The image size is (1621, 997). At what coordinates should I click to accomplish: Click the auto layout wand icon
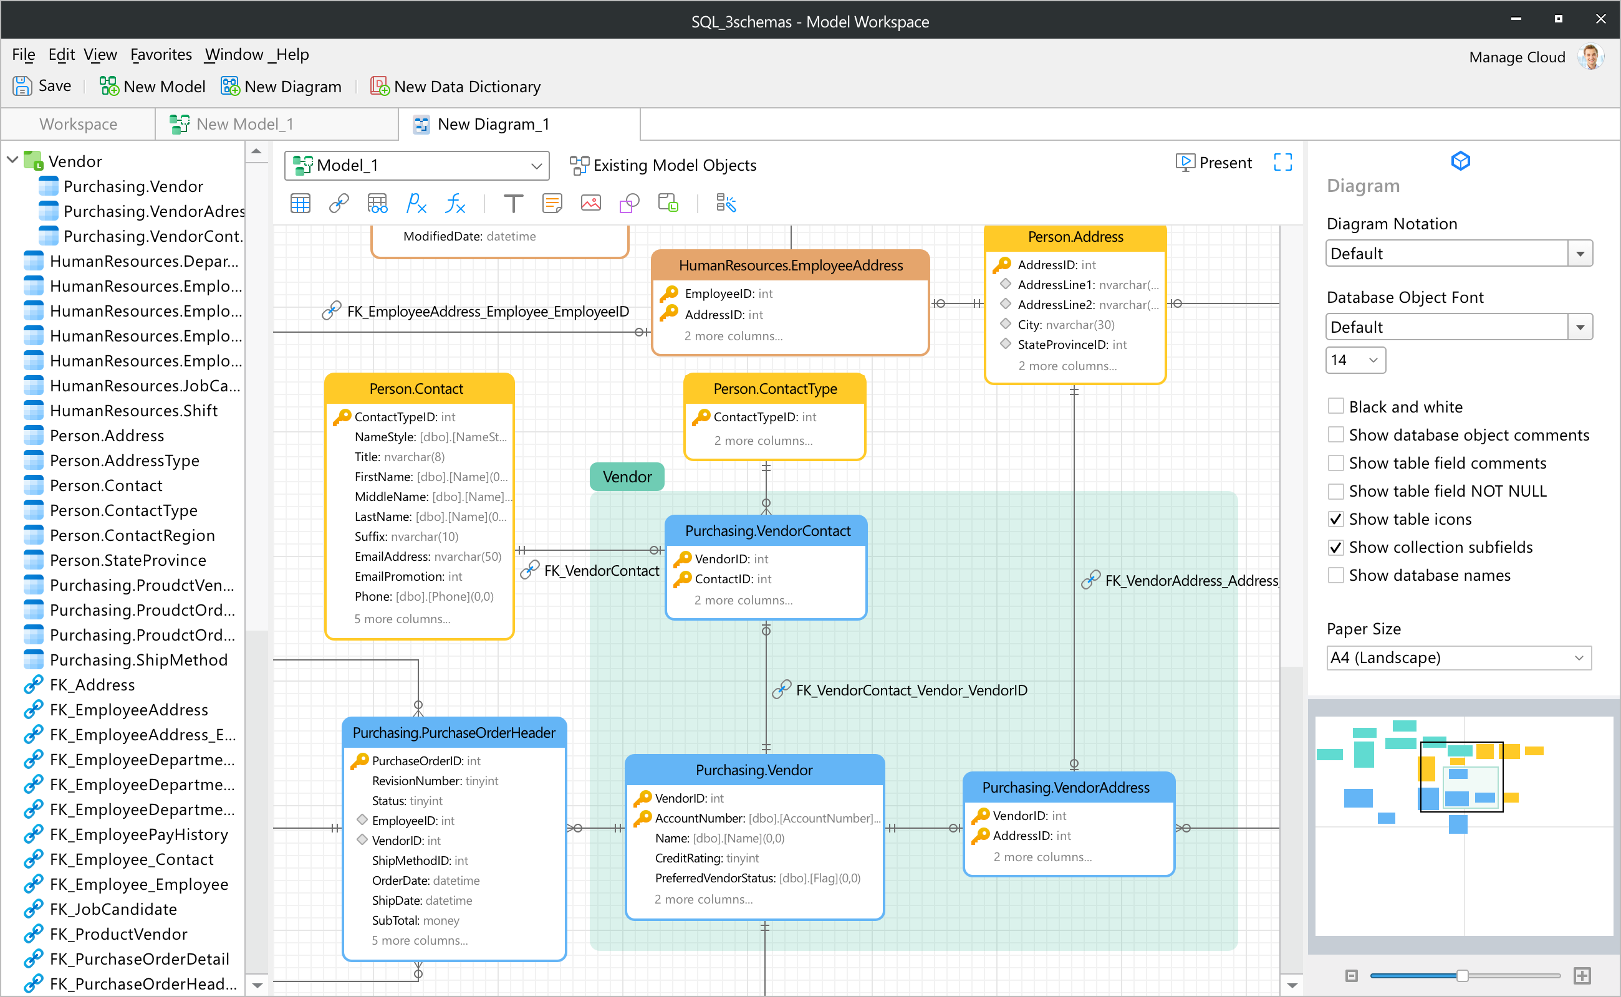tap(726, 204)
